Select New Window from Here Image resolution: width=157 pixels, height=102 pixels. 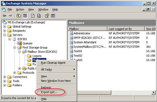[x=57, y=81]
